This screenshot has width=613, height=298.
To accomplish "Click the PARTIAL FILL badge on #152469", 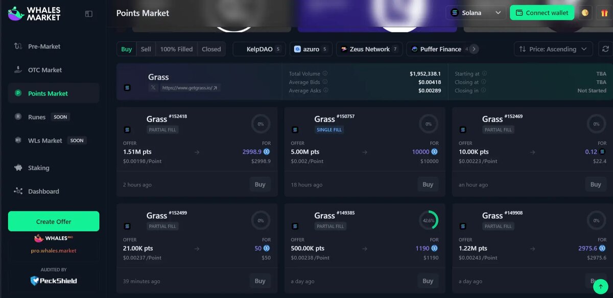I will coord(498,130).
